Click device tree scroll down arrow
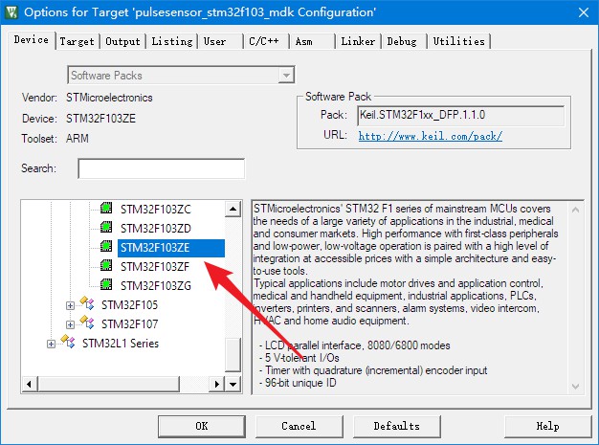Image resolution: width=599 pixels, height=445 pixels. (233, 384)
